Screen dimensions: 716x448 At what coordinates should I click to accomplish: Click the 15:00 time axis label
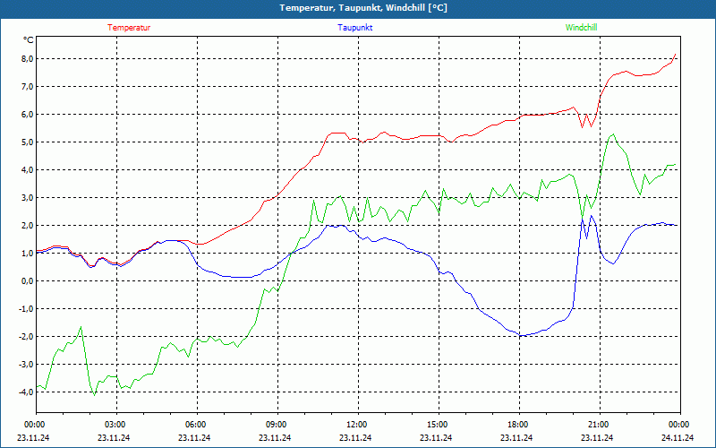point(437,425)
